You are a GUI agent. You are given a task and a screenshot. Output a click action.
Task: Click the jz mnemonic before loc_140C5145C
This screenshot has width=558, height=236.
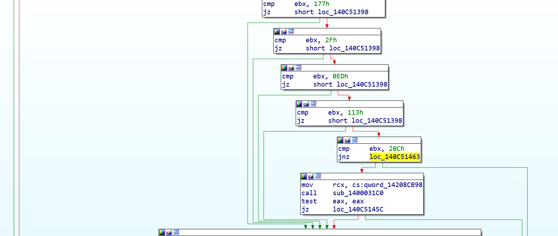[x=305, y=209]
